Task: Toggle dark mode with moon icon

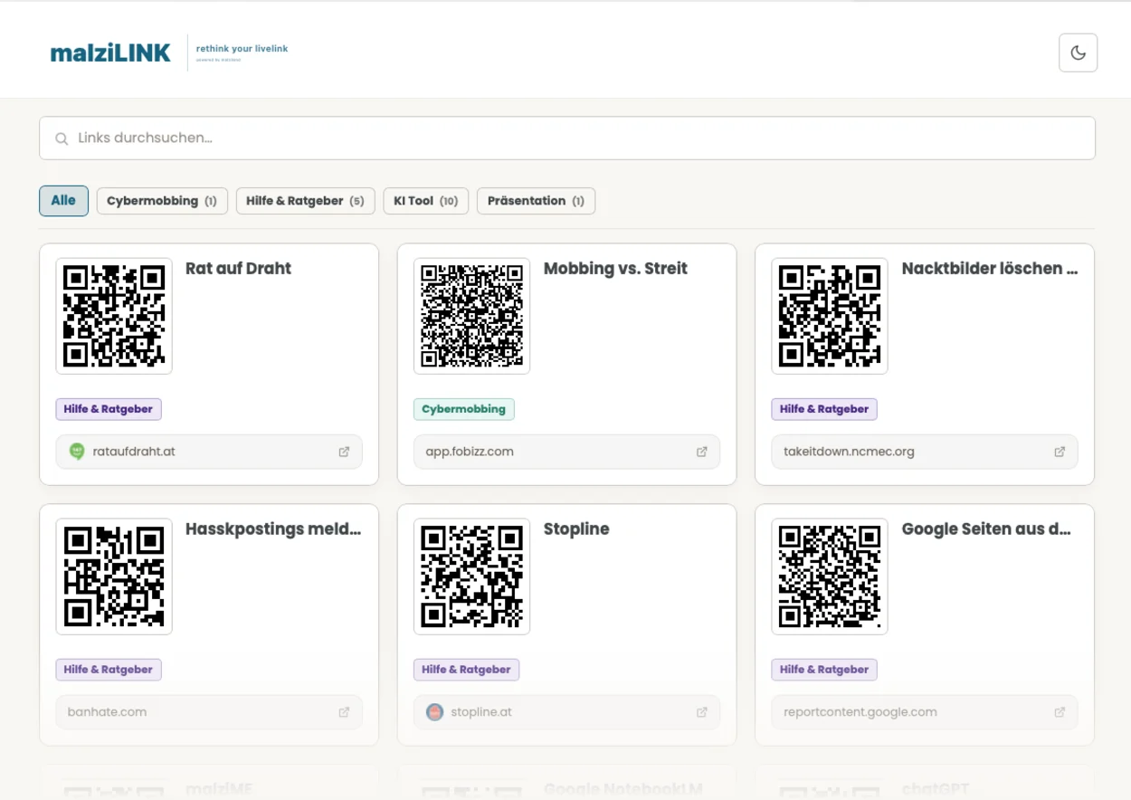Action: click(x=1078, y=52)
